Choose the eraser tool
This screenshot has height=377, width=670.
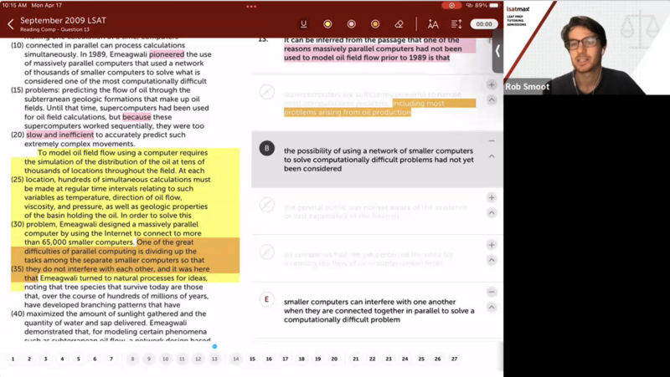click(399, 24)
